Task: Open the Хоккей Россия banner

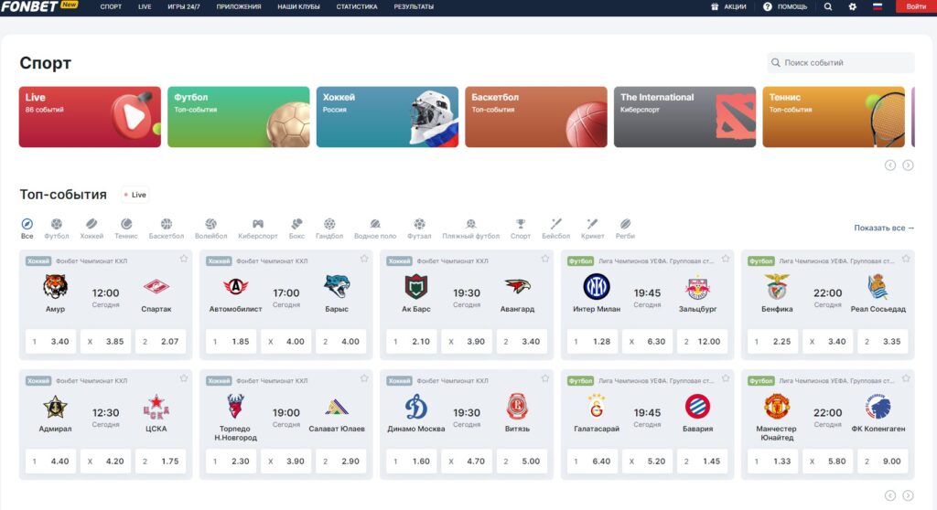Action: pyautogui.click(x=387, y=117)
